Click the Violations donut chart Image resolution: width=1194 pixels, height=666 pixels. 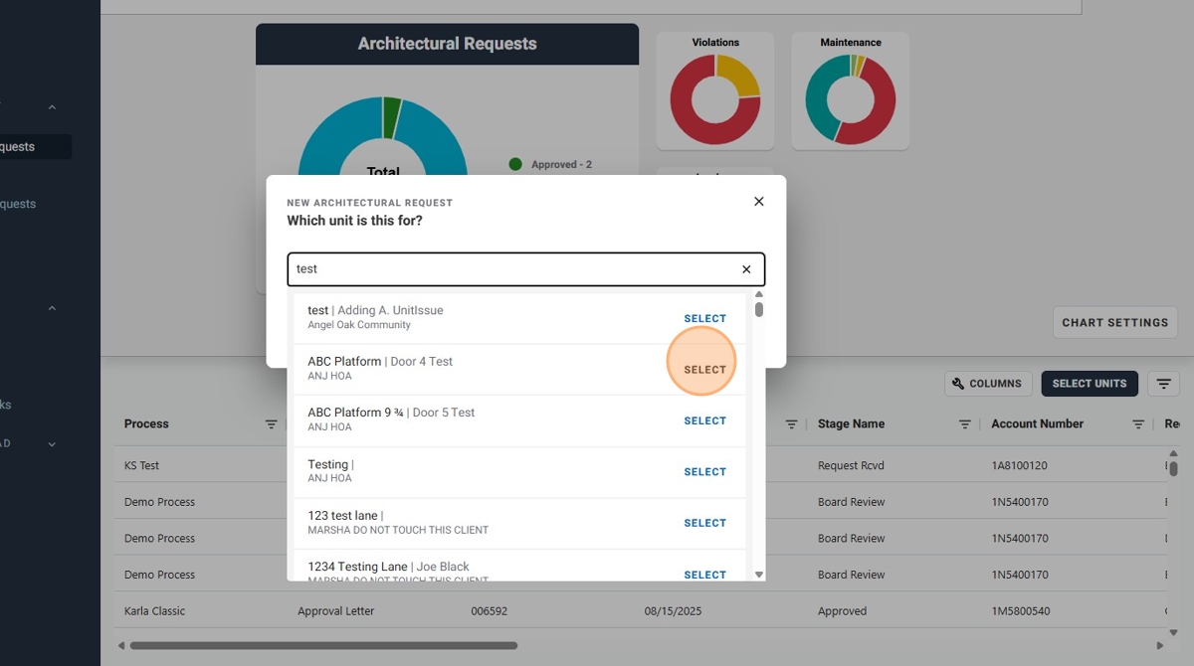715,99
